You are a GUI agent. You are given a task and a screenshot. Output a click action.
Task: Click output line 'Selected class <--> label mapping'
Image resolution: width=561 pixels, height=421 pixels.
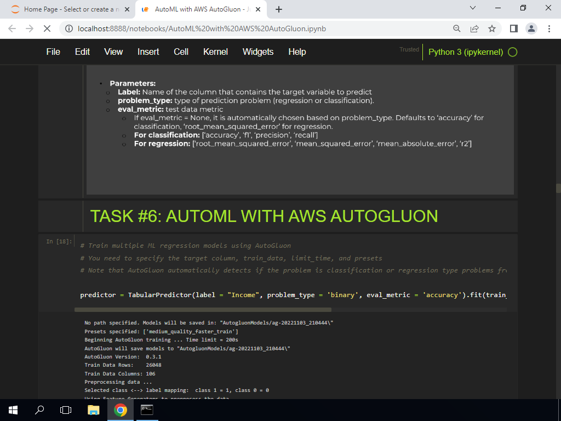click(177, 390)
